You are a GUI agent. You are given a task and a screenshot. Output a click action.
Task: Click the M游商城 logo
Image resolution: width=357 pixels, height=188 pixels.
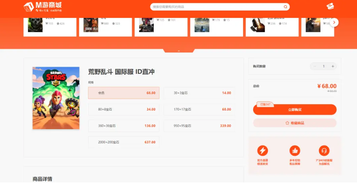click(42, 7)
